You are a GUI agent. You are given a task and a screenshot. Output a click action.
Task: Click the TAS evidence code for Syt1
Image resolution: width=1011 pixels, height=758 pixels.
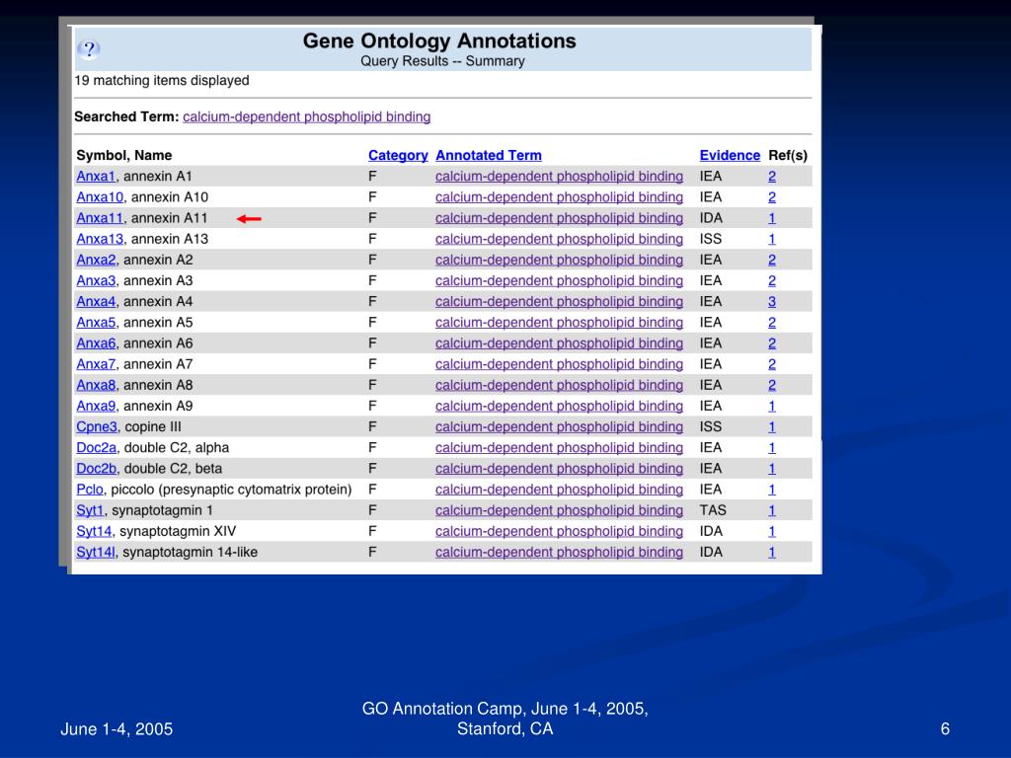click(x=713, y=510)
